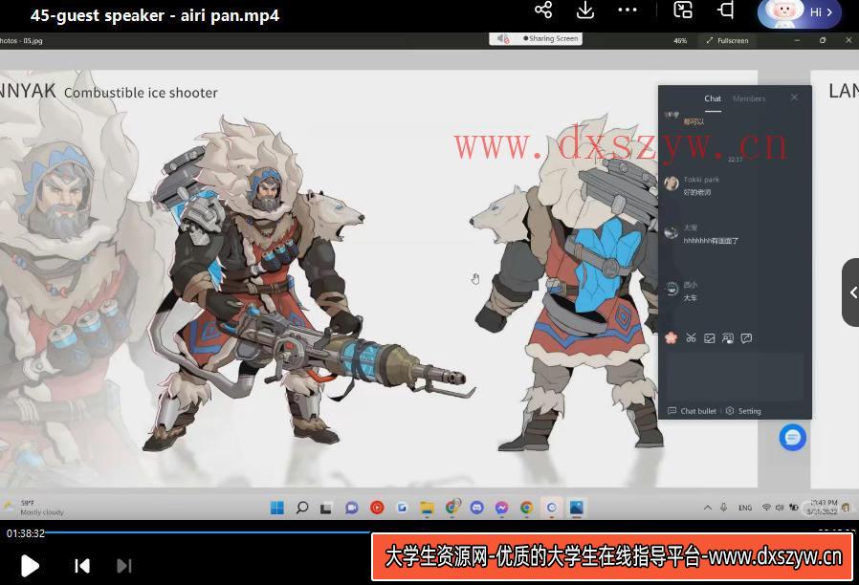Click the chat share-arrow icon

pos(746,338)
